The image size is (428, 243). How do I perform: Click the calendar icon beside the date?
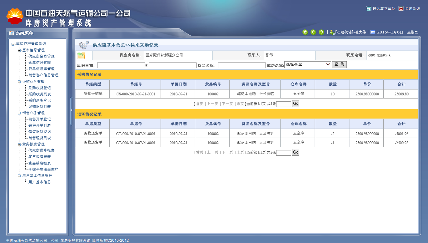(372, 32)
